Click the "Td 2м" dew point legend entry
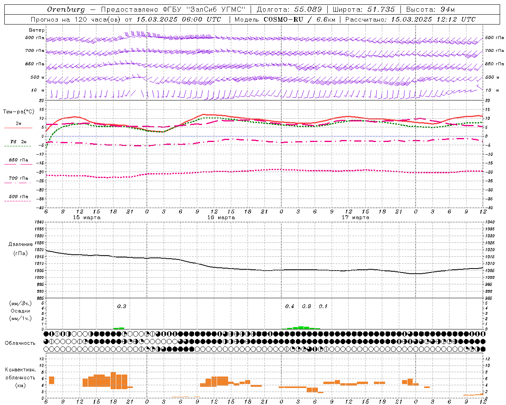Screen dimensions: 506x405 coord(18,142)
